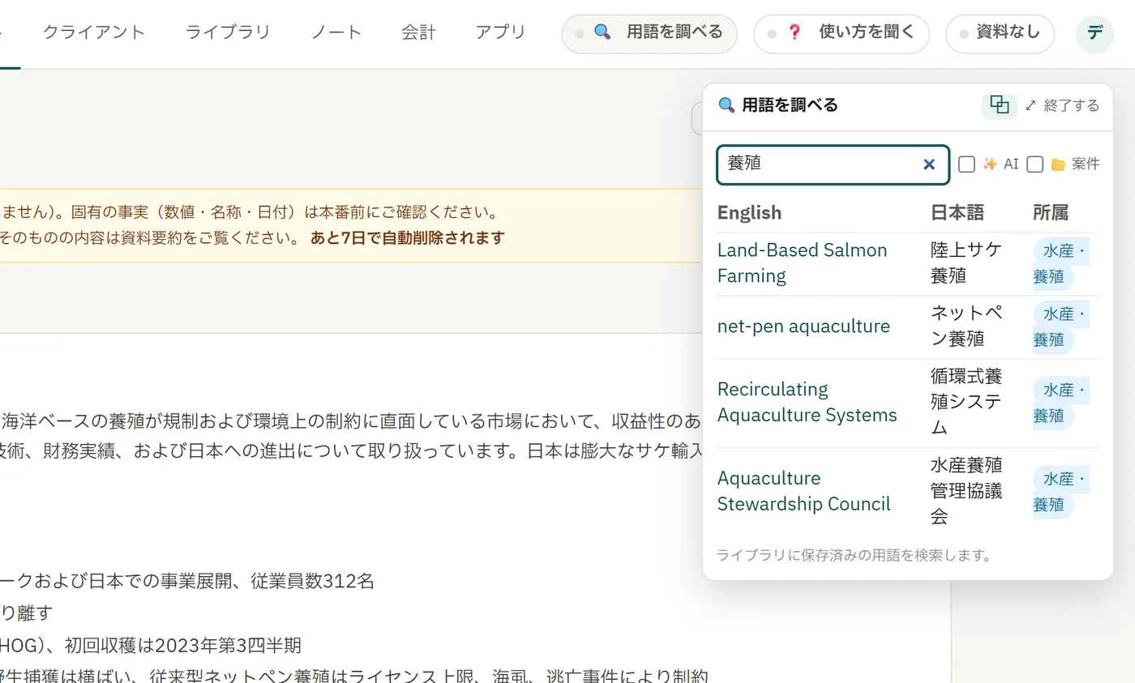Click the magnifier icon in top bar pill
This screenshot has width=1135, height=683.
tap(602, 32)
